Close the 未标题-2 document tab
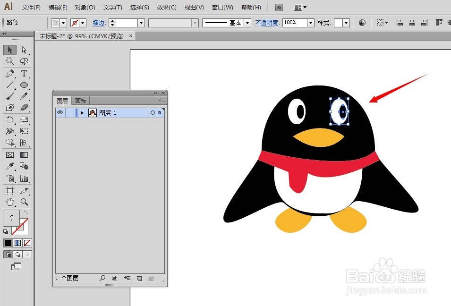Image resolution: width=451 pixels, height=306 pixels. point(131,36)
